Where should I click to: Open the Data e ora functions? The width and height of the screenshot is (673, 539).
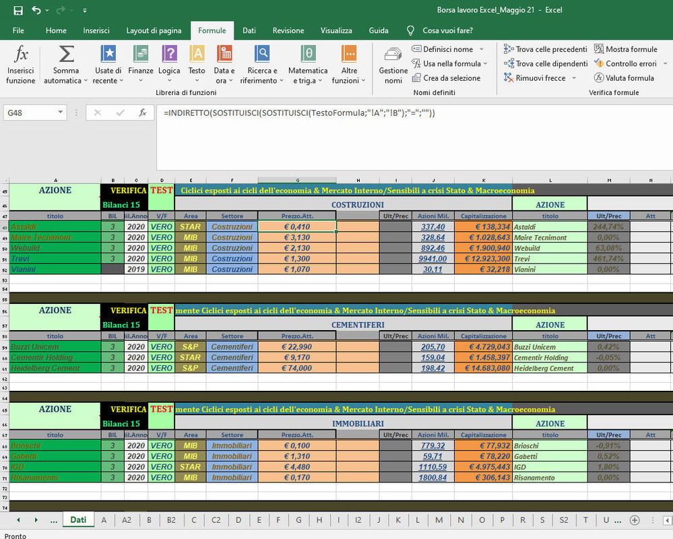coord(224,65)
